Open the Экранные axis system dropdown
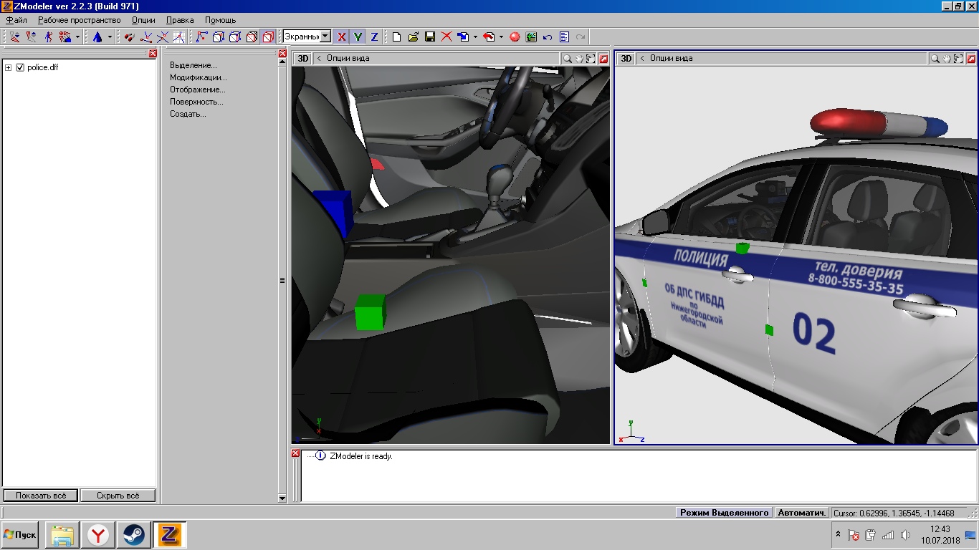Screen dimensions: 979x550 point(325,37)
